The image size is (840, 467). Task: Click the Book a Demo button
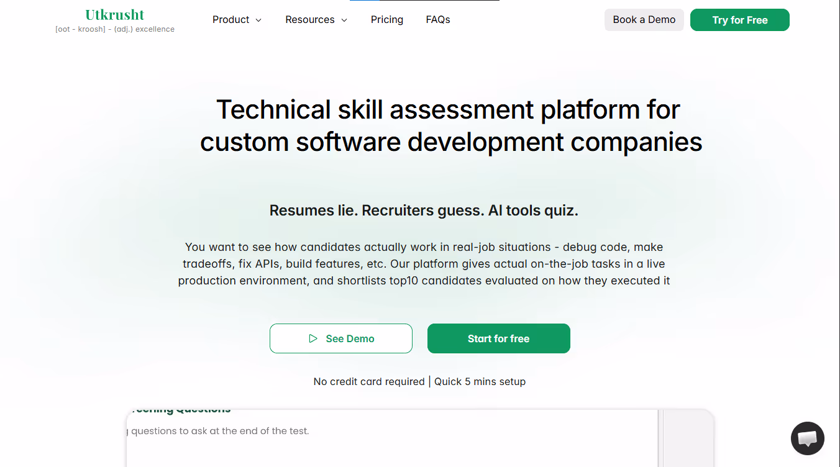[644, 20]
